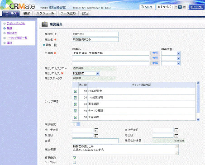Image resolution: width=205 pixels, height=165 pixels.
Task: Open デイリーポータル in the sidebar
Action: 16,24
